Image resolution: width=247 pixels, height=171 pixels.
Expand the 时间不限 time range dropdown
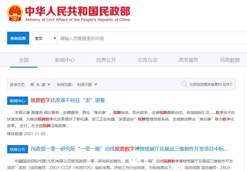[87, 85]
